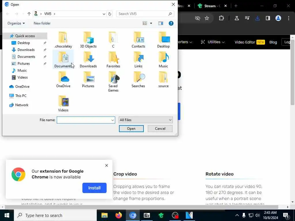
Task: Expand the address bar history dropdown
Action: coord(104,14)
